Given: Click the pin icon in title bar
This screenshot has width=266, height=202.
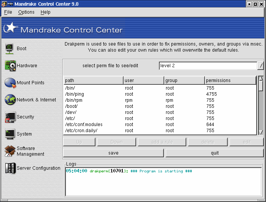Looking at the screenshot, I should pyautogui.click(x=10, y=4).
